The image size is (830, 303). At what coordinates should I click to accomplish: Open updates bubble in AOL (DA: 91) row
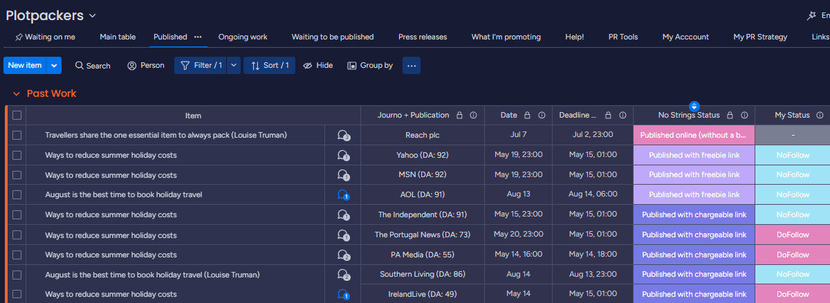click(342, 195)
